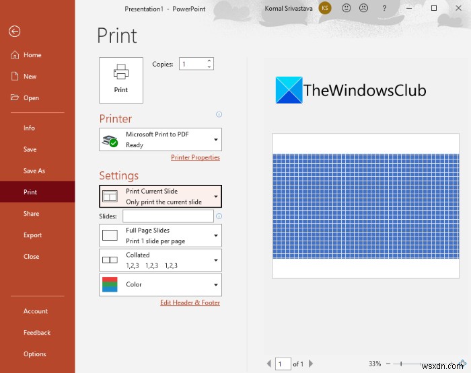Decrease copies with down arrow

coord(209,67)
